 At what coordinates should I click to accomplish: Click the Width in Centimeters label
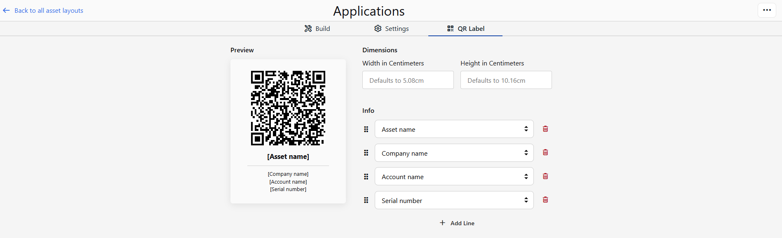393,63
